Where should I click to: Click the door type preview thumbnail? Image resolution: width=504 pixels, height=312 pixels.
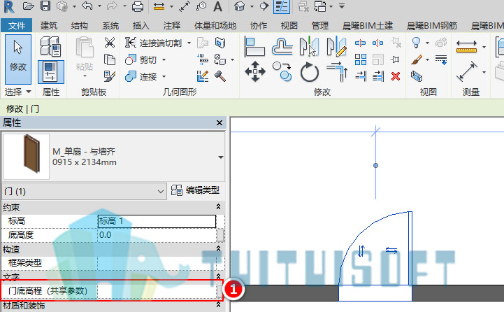tap(27, 157)
